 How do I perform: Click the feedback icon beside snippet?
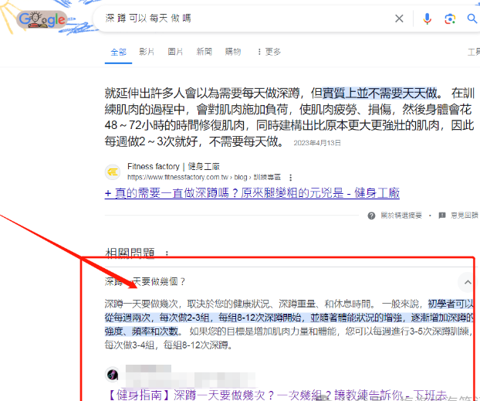(441, 216)
